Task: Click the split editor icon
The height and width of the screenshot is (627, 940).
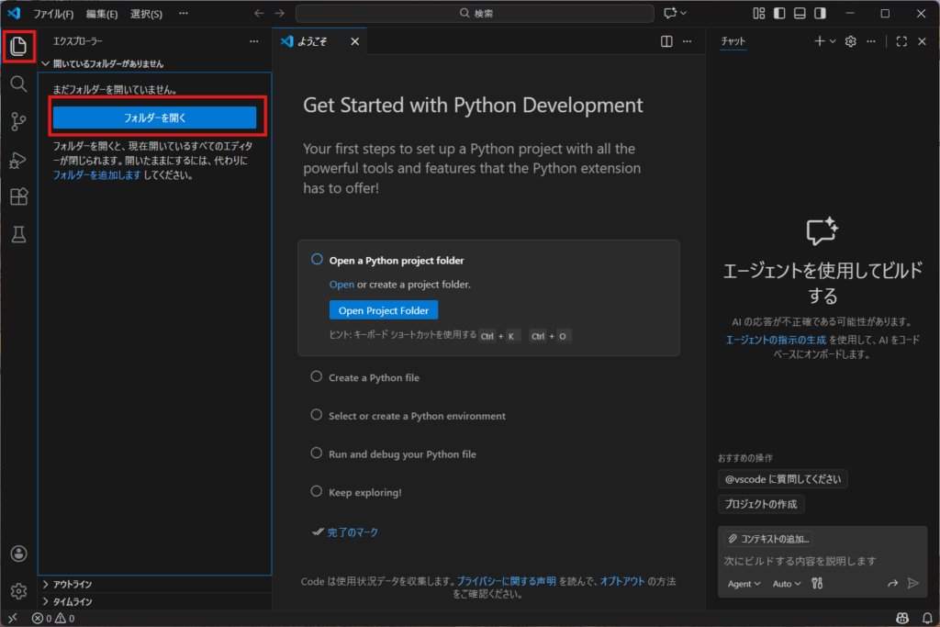Action: [666, 41]
